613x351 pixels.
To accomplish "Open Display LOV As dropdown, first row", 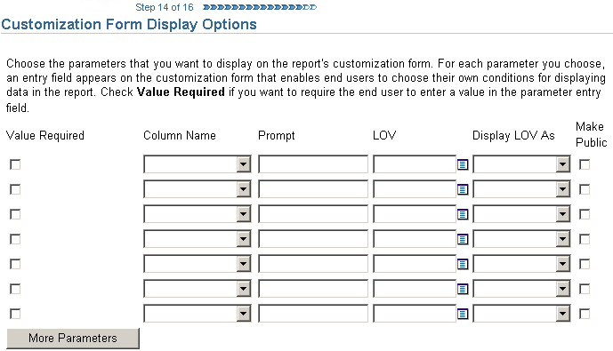I will coord(521,164).
